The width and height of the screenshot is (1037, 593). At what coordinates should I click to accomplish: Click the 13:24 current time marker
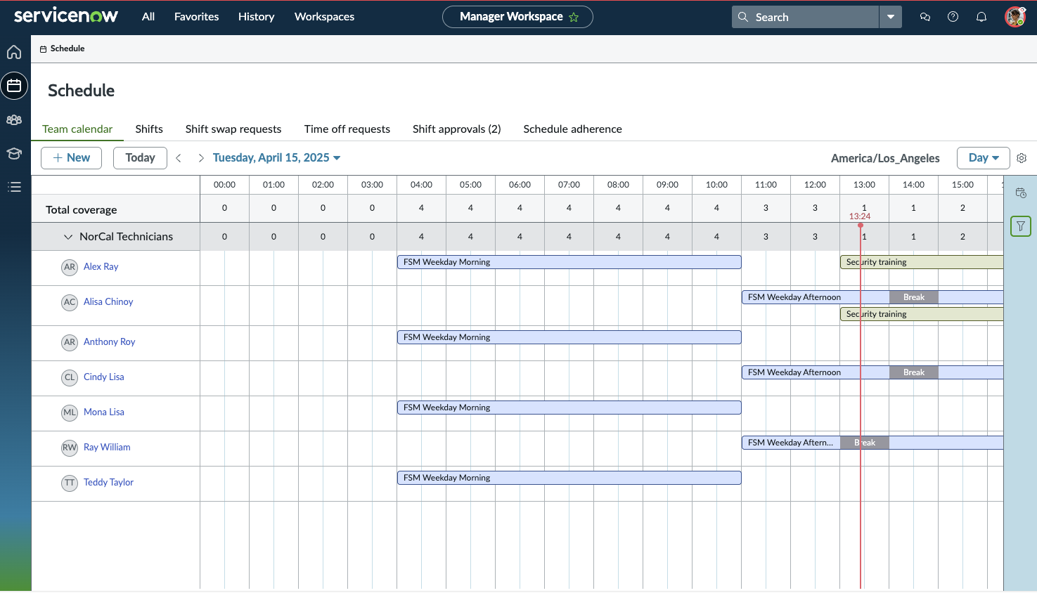(x=860, y=217)
